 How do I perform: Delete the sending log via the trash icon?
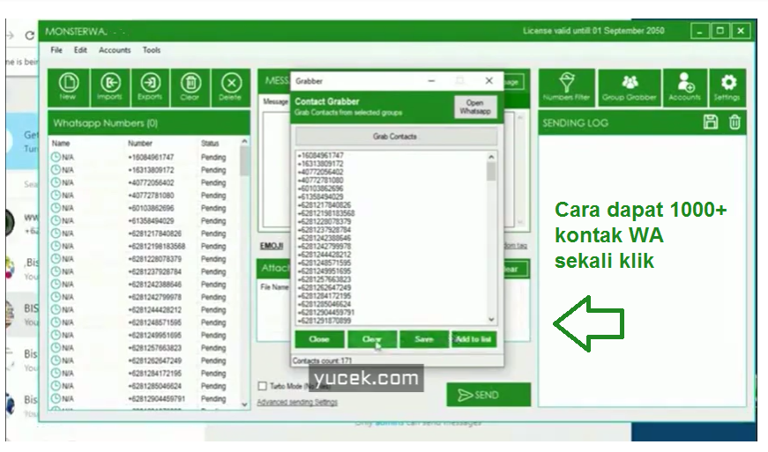[734, 122]
